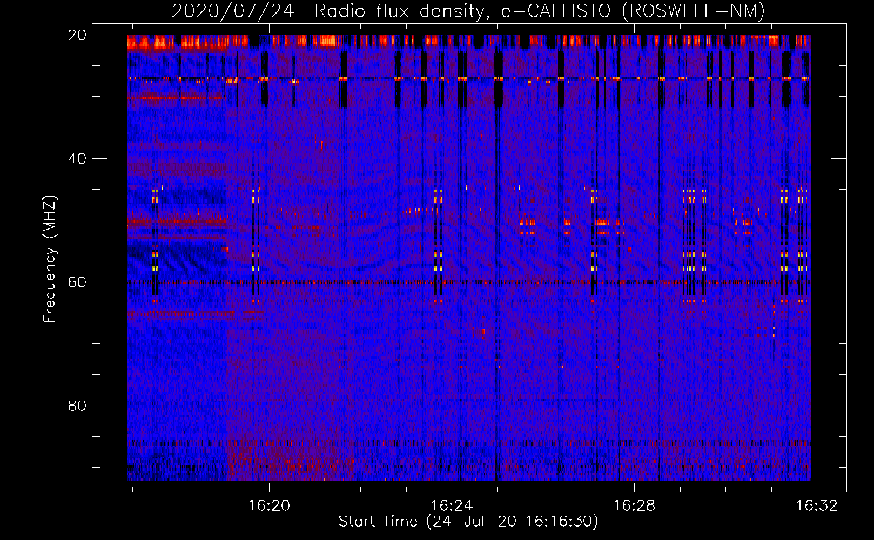Click the 60 frequency tick label

pyautogui.click(x=77, y=282)
